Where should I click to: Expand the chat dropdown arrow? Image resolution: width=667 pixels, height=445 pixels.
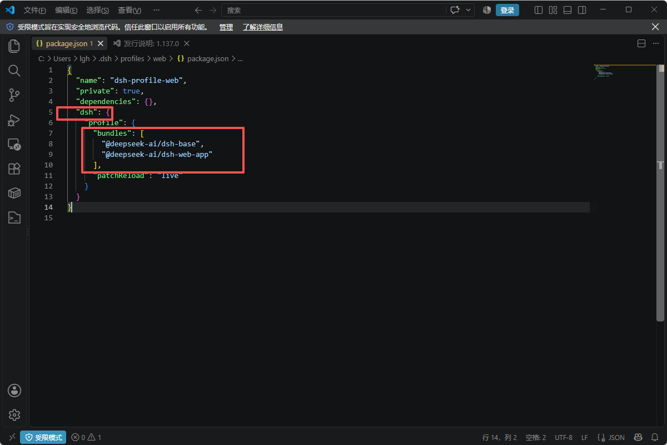coord(469,10)
